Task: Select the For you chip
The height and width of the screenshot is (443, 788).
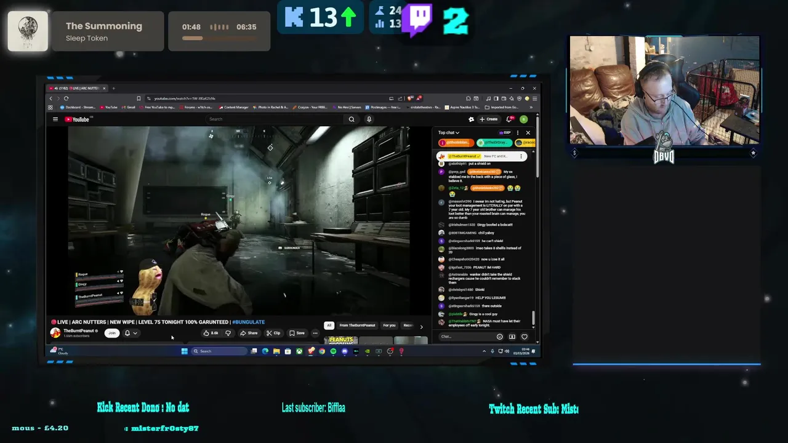Action: (x=389, y=325)
